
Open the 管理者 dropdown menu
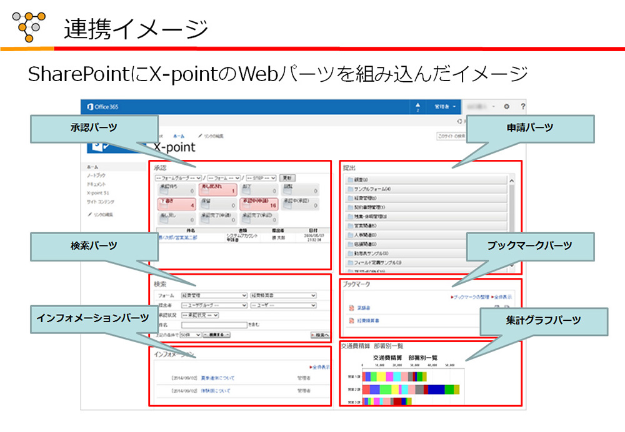[x=445, y=107]
